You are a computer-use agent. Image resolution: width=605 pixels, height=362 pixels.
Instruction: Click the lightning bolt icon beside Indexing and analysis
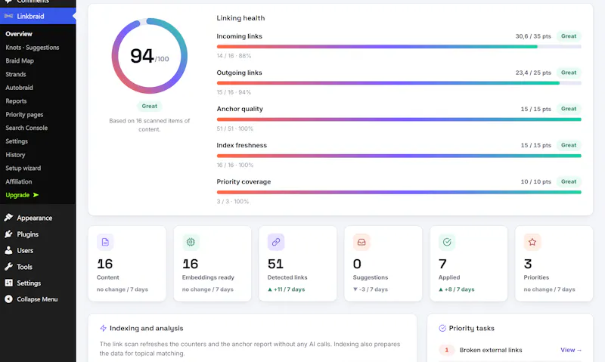pyautogui.click(x=103, y=328)
